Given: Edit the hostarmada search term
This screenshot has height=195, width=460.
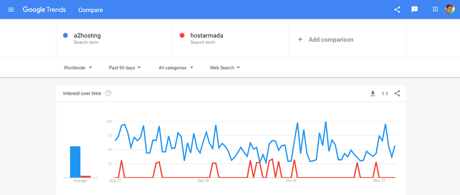Looking at the screenshot, I should (x=231, y=38).
